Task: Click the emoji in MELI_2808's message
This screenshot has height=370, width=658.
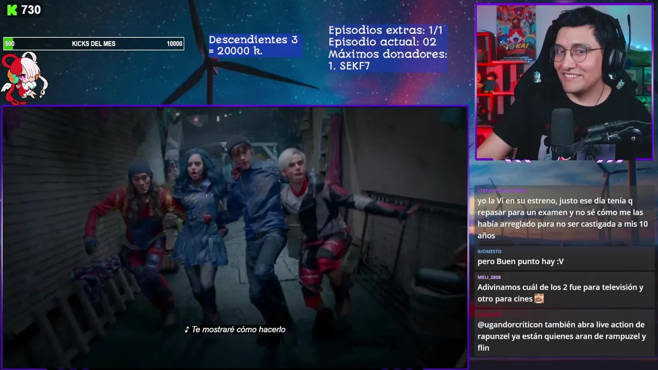Action: click(x=539, y=299)
